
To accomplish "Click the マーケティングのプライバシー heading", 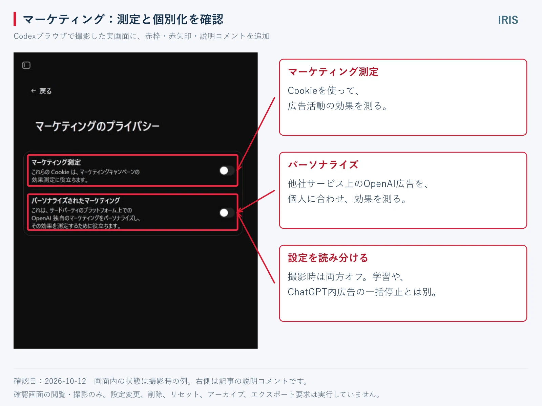I will (x=97, y=126).
